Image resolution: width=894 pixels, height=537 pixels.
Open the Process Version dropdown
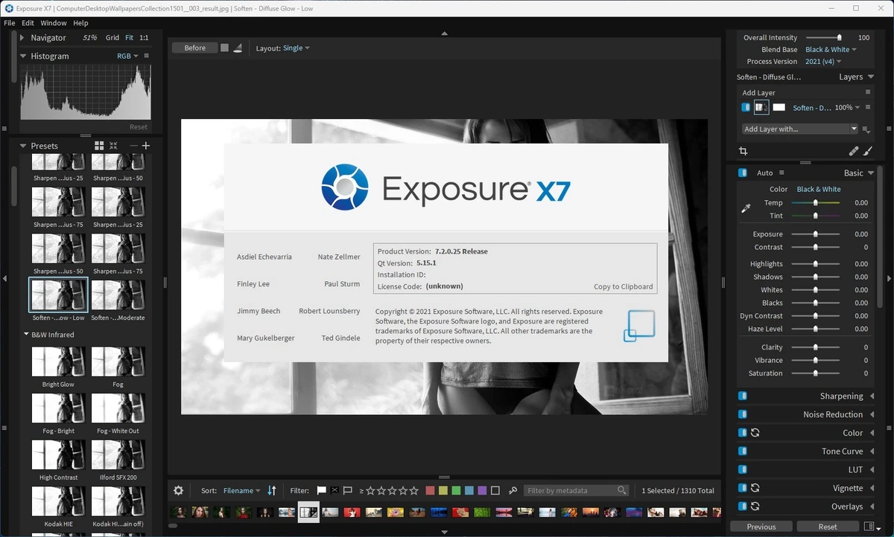(x=823, y=62)
